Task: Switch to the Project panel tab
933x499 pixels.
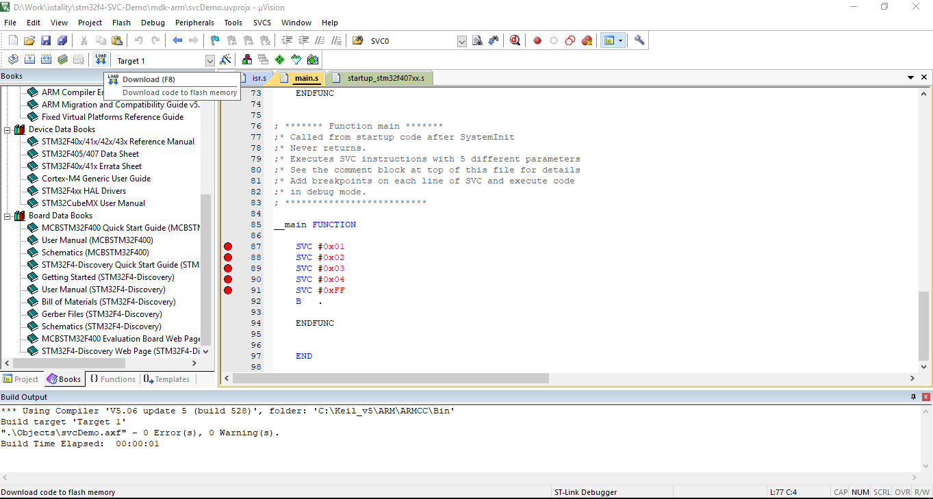Action: pyautogui.click(x=22, y=379)
